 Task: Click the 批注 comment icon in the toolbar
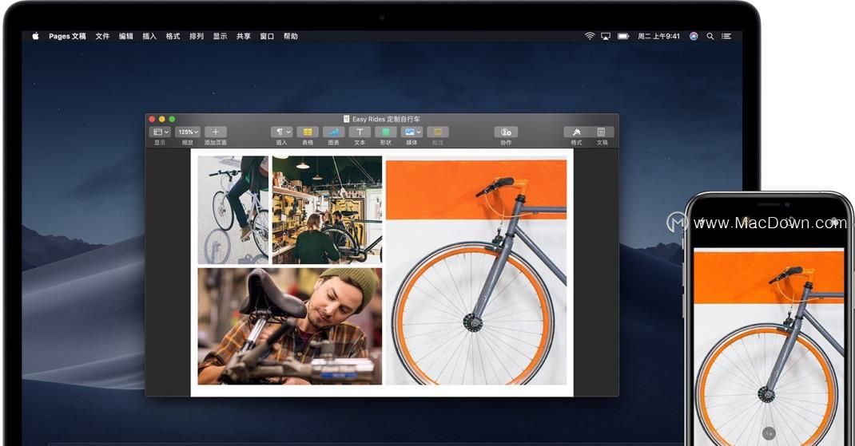pyautogui.click(x=438, y=132)
